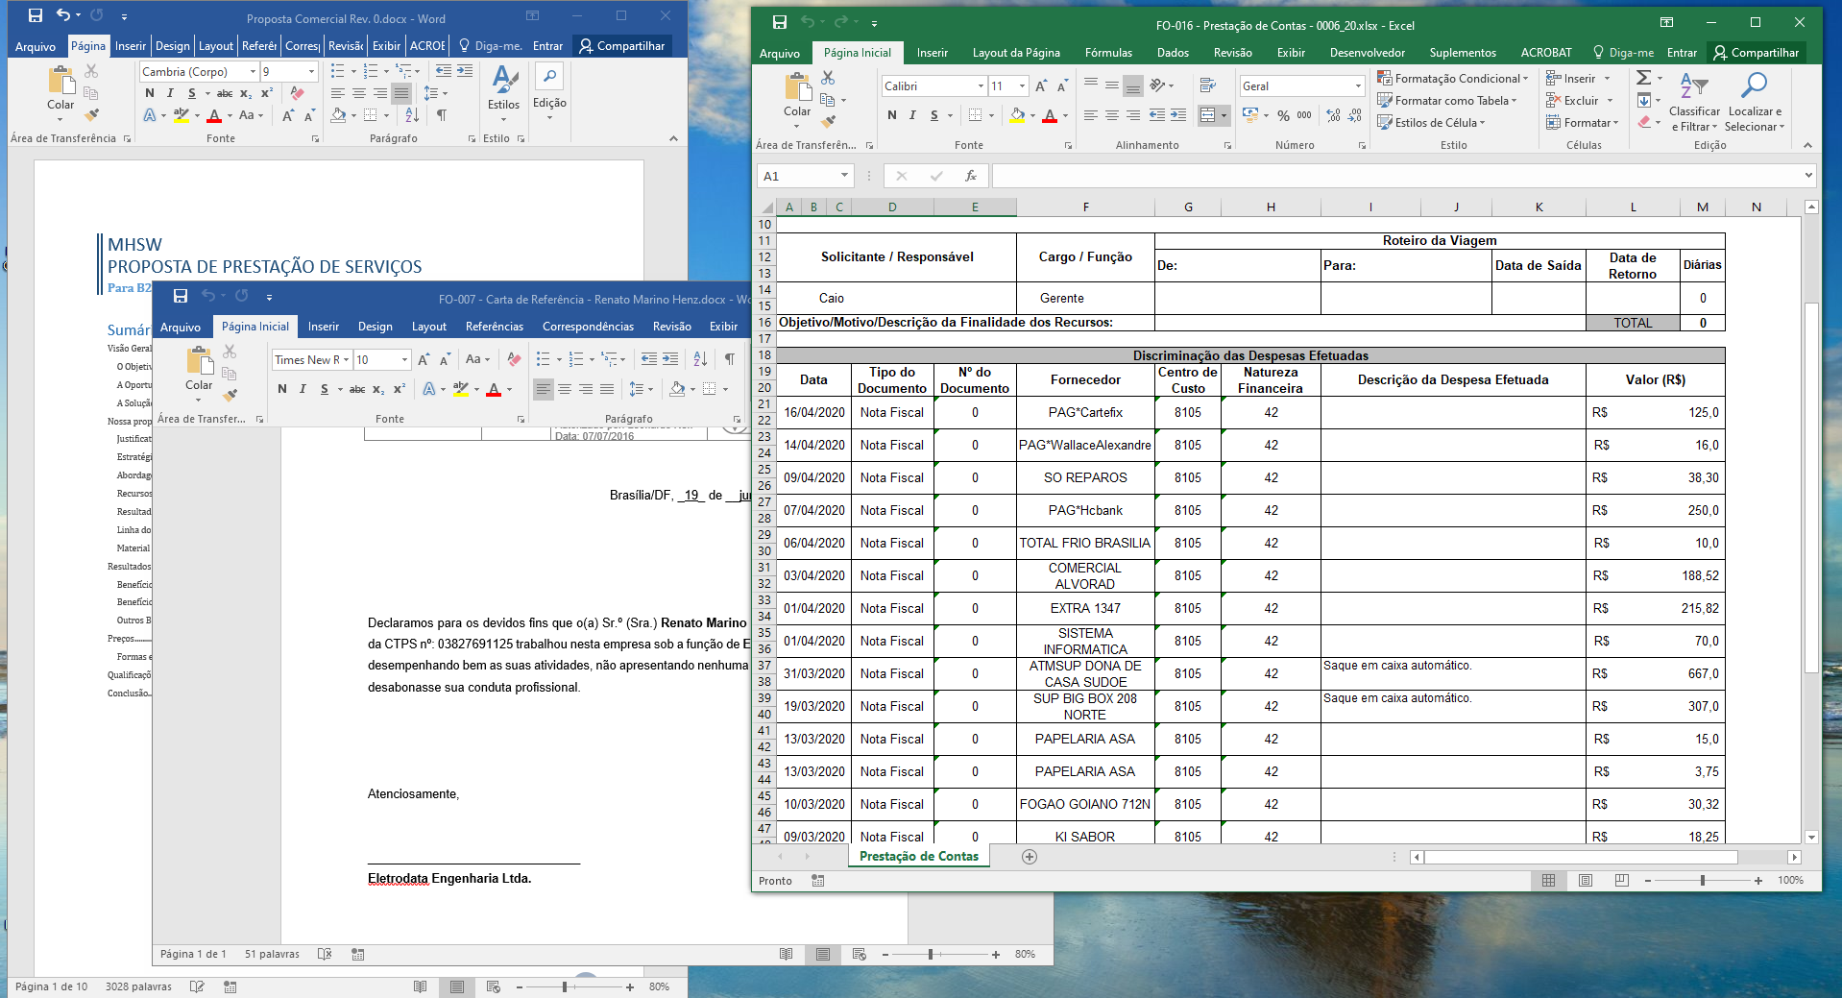Open Times New Roman font dropdown in Carta window
The height and width of the screenshot is (998, 1842).
click(345, 360)
